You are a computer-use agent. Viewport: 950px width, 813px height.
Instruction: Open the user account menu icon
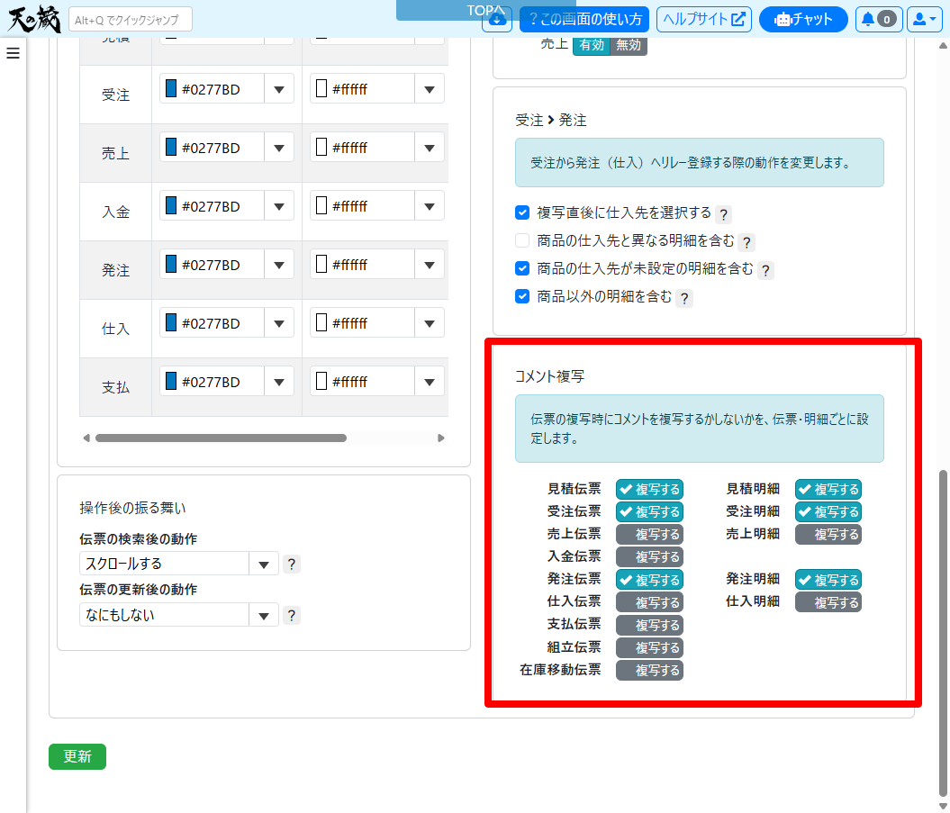click(x=925, y=19)
